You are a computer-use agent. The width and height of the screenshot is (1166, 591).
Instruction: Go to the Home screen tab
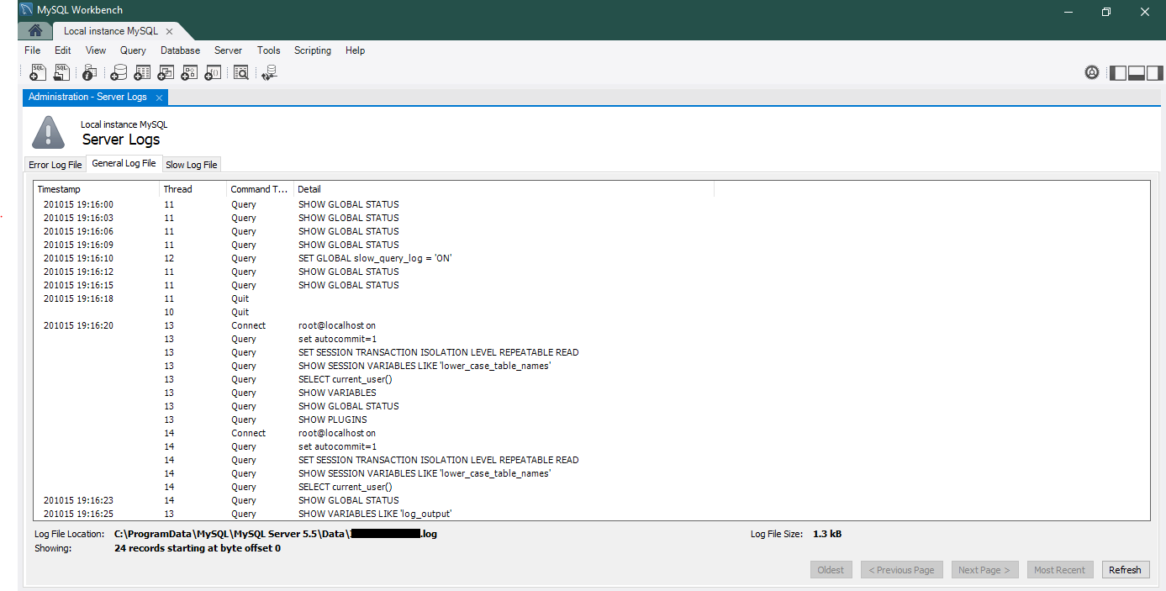point(35,31)
